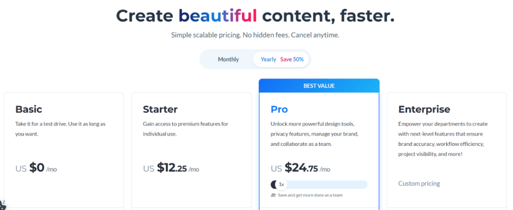
Task: Open the cookie preferences icon
Action: pos(3,205)
